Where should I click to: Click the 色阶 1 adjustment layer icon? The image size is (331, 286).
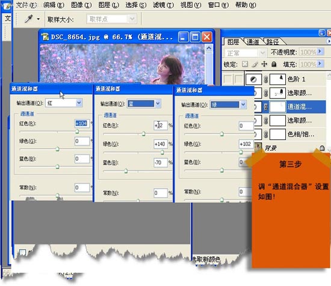253,80
